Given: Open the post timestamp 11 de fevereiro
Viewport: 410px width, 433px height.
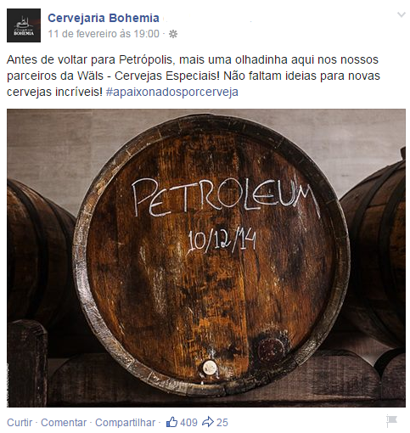Looking at the screenshot, I should (x=104, y=34).
